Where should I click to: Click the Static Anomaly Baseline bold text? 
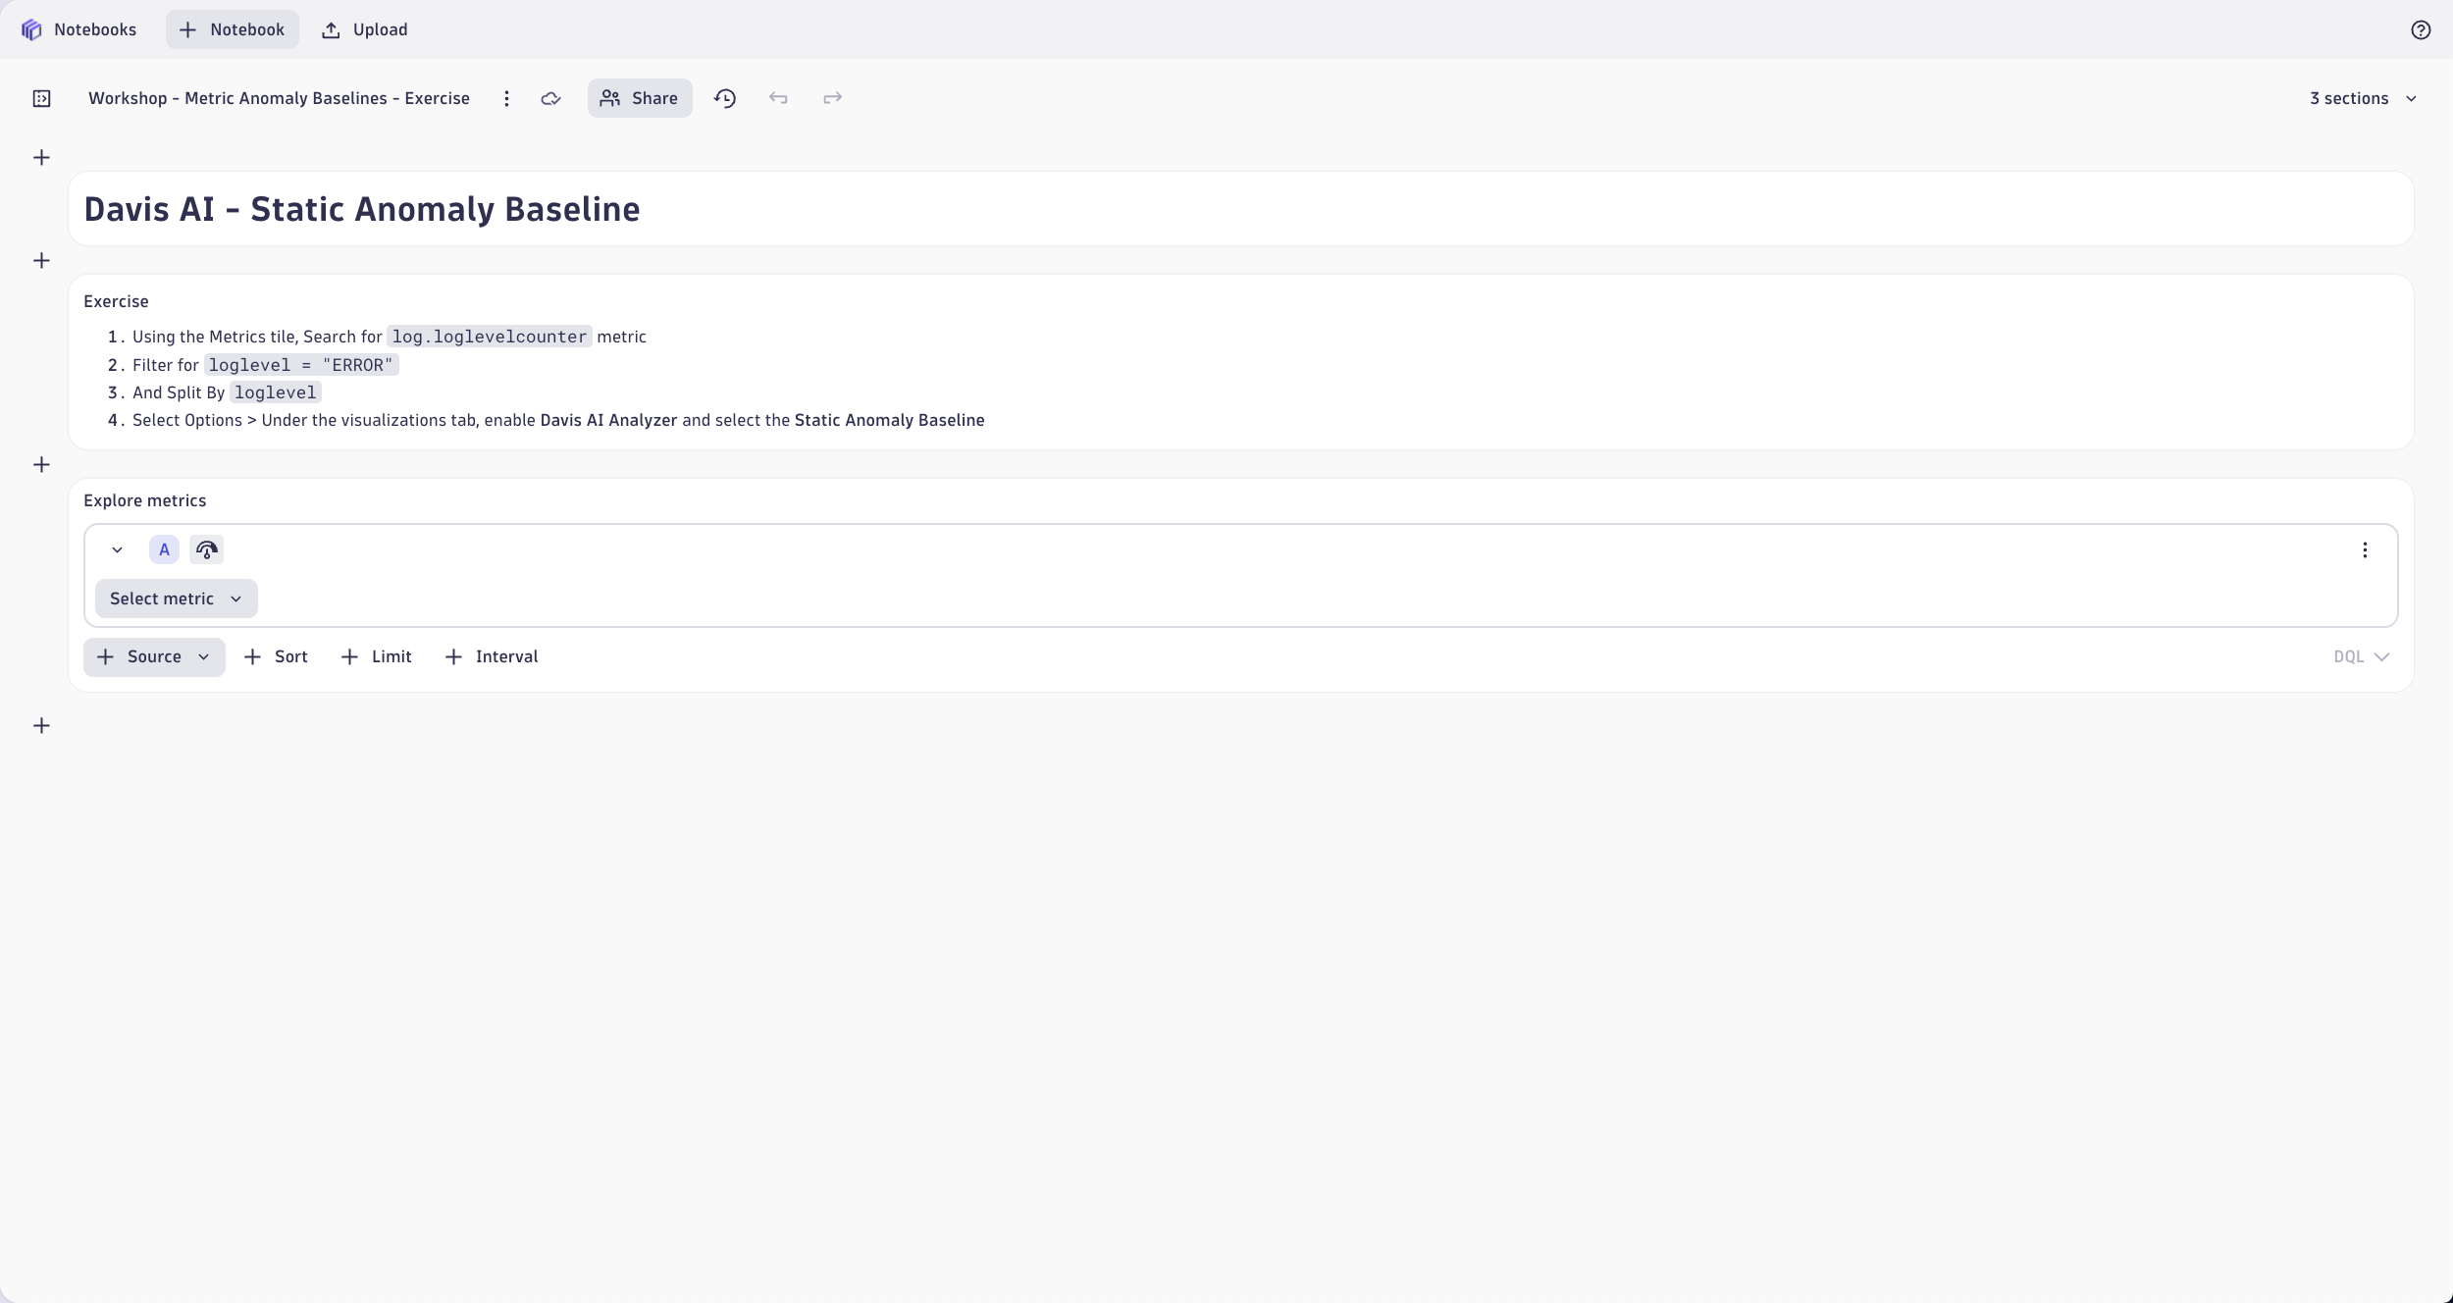889,420
